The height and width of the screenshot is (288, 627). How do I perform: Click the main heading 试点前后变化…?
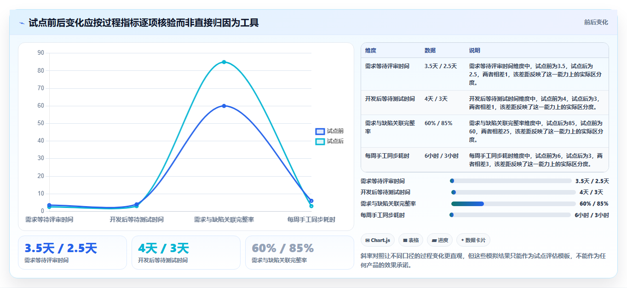tap(144, 23)
